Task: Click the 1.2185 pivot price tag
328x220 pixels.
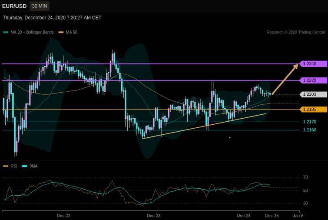Action: (x=313, y=109)
